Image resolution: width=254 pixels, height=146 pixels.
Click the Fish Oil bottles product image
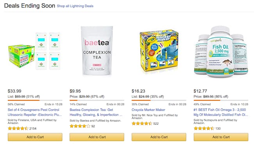point(221,52)
